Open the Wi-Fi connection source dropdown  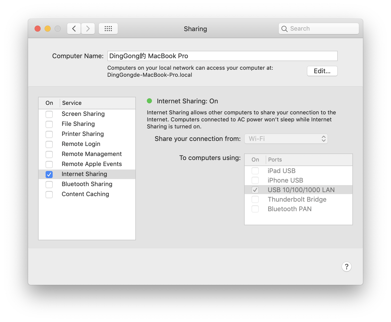pyautogui.click(x=286, y=139)
